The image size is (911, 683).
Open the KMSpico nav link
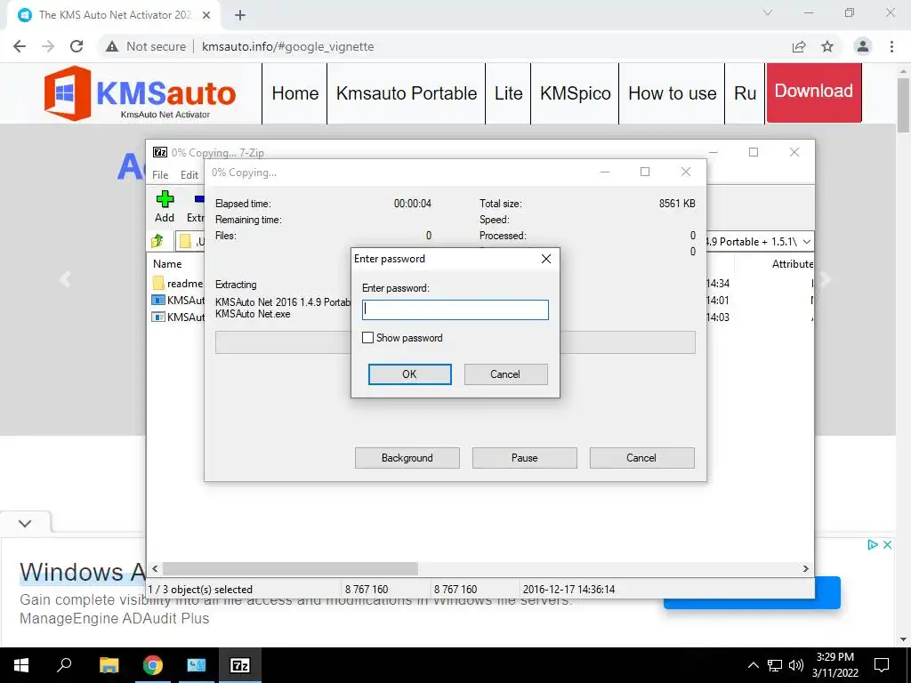point(576,93)
